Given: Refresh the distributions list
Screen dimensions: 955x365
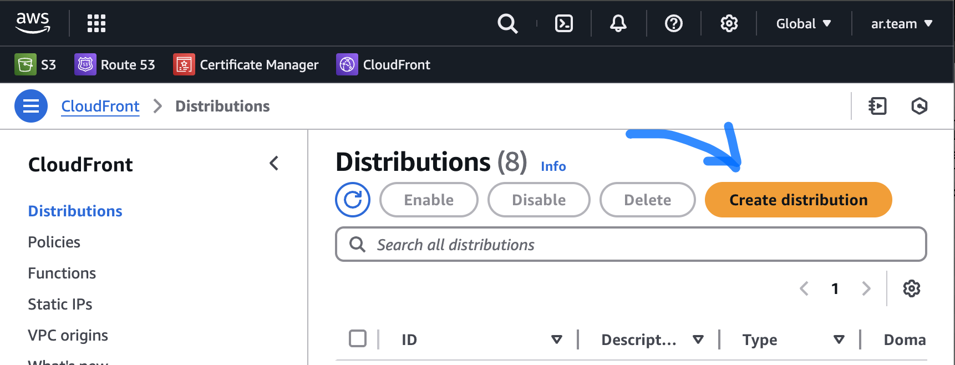Looking at the screenshot, I should 353,200.
